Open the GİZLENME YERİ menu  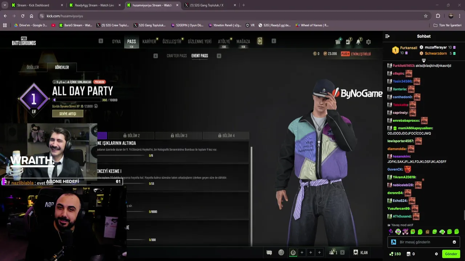[x=199, y=41]
